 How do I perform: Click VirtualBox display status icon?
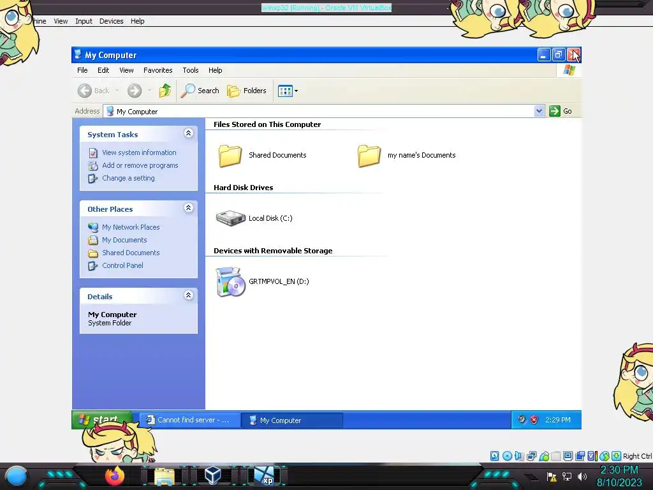(568, 456)
